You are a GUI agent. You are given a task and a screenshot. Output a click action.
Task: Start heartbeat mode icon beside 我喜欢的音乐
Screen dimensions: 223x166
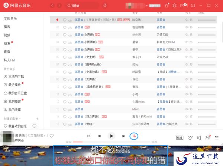(35, 126)
